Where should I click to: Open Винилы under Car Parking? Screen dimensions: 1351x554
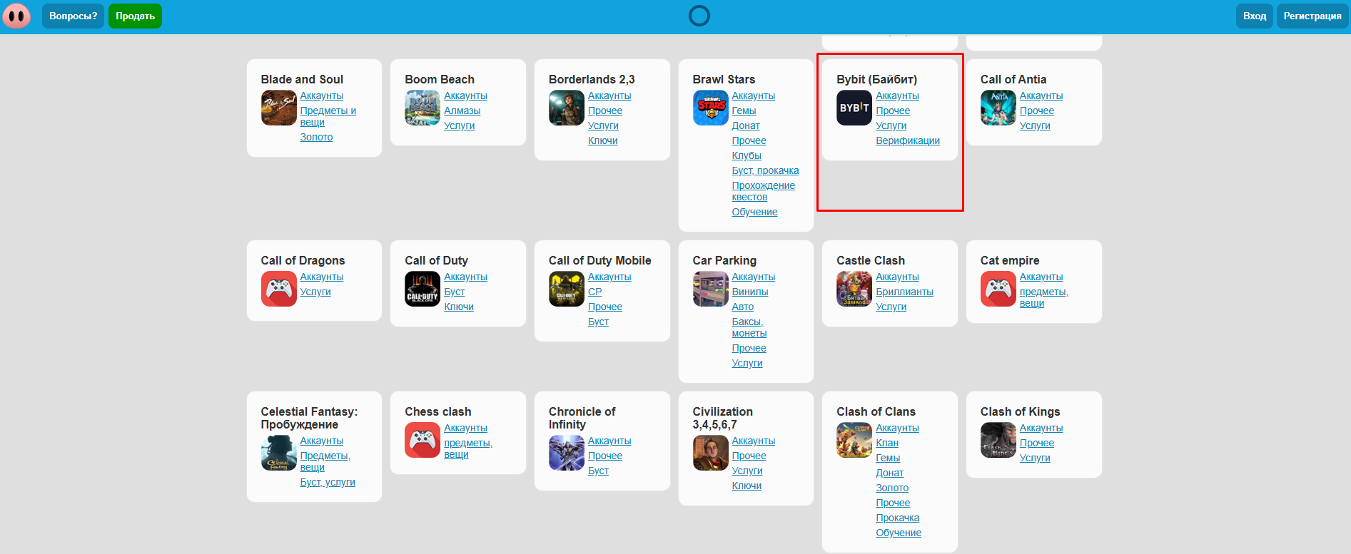(x=750, y=292)
